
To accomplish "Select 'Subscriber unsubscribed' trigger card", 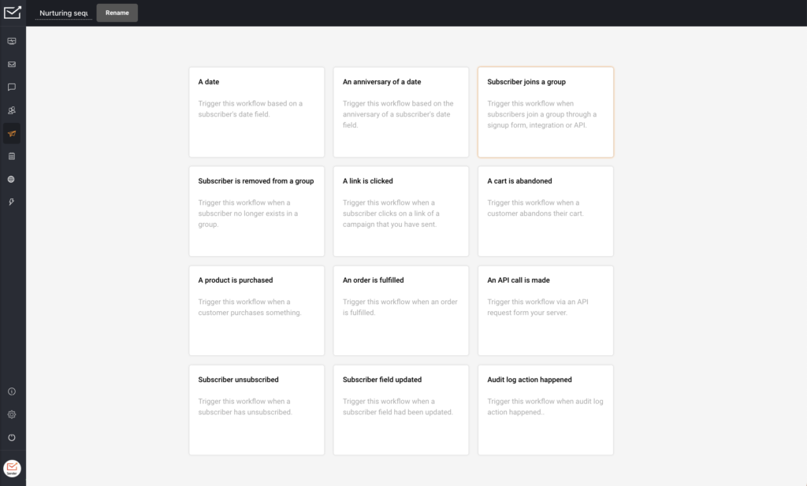I will point(257,410).
